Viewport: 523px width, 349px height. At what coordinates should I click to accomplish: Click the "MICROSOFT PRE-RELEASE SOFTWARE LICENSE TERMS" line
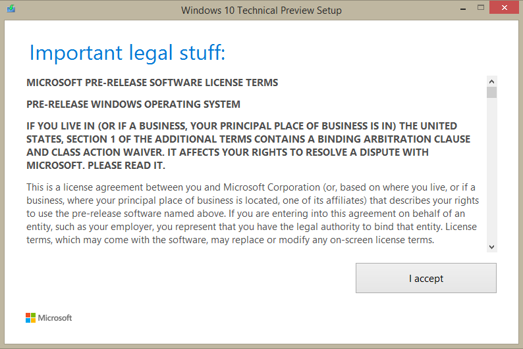coord(152,83)
